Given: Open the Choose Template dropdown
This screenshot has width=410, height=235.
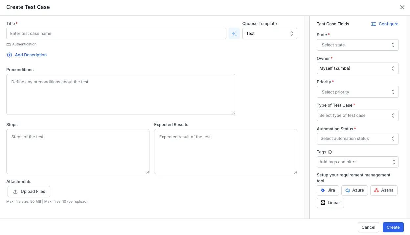Looking at the screenshot, I should 269,34.
